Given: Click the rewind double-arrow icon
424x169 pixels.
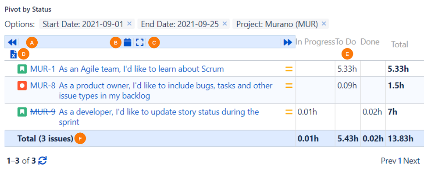Looking at the screenshot, I should click(12, 42).
